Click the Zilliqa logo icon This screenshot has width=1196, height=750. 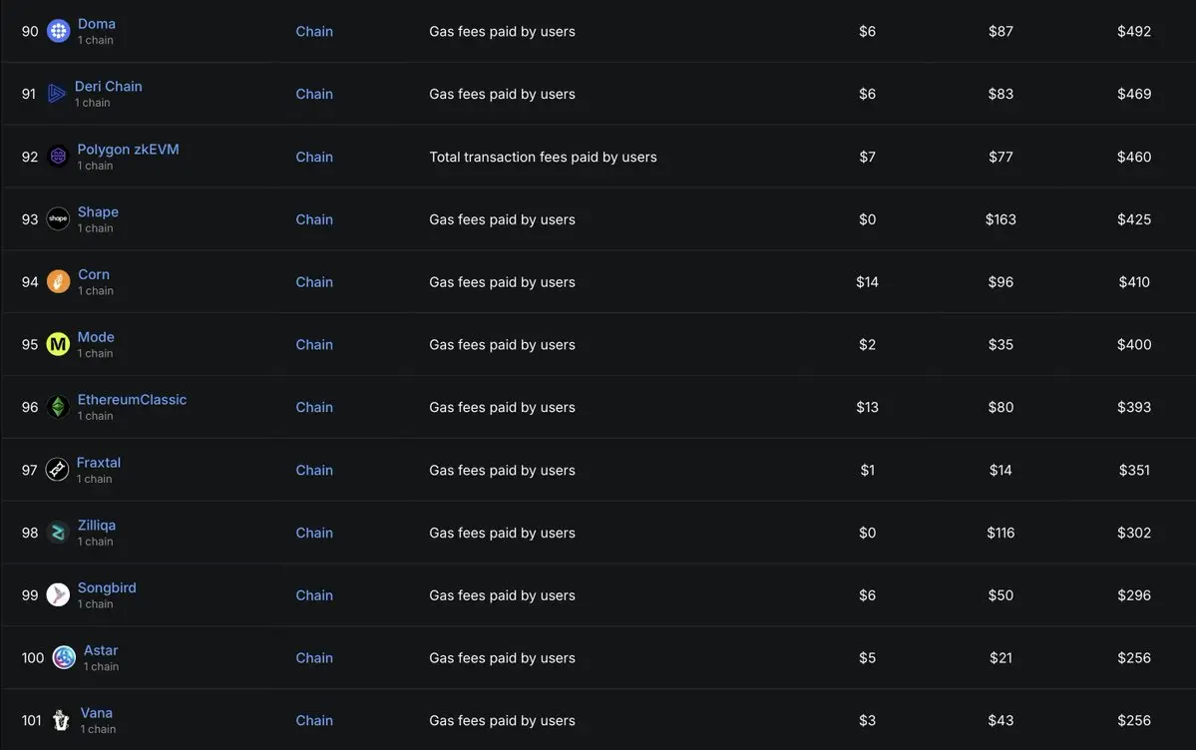tap(59, 533)
